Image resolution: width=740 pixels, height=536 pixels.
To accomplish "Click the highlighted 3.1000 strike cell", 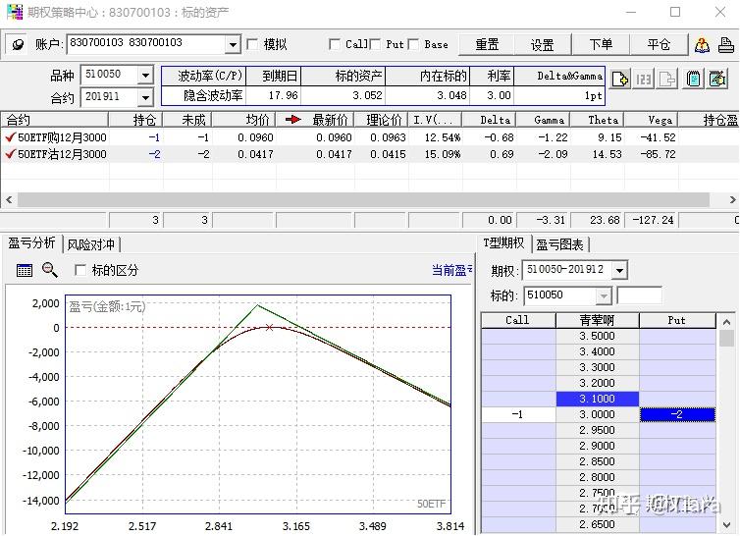I will pos(598,399).
